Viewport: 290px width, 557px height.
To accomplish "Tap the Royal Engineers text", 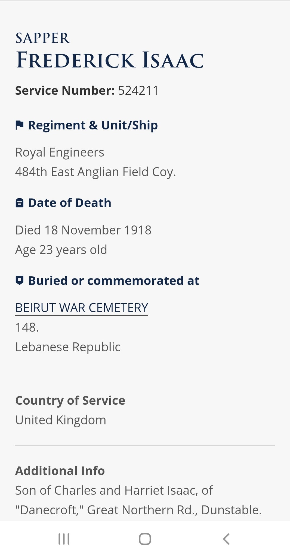I will 60,152.
